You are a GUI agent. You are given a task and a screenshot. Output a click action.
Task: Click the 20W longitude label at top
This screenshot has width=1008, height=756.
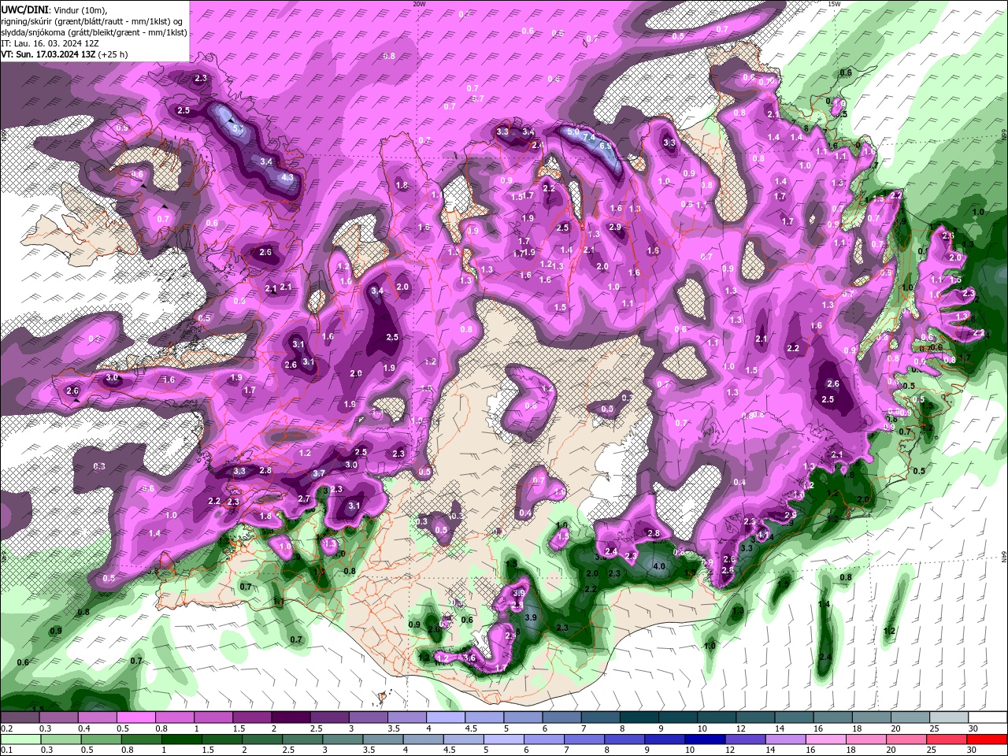point(419,4)
